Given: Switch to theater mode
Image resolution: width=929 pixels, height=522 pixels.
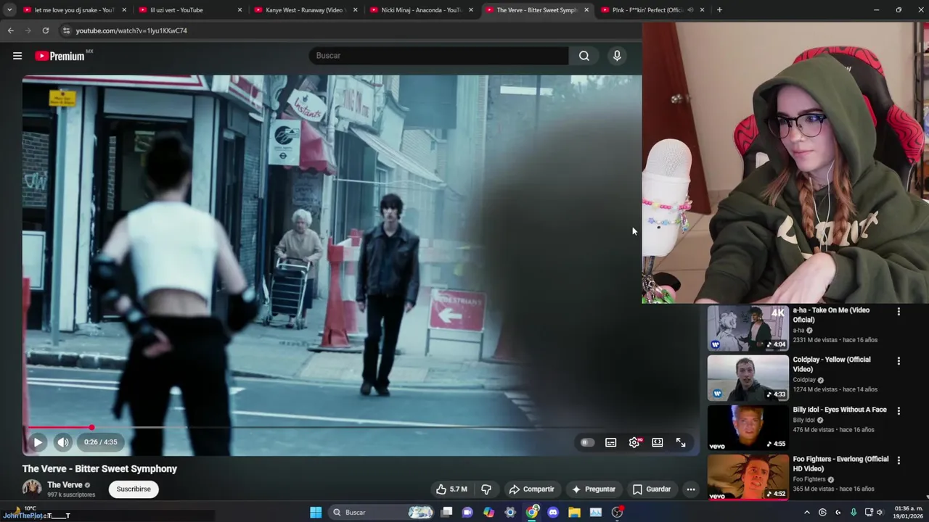Looking at the screenshot, I should click(x=658, y=442).
